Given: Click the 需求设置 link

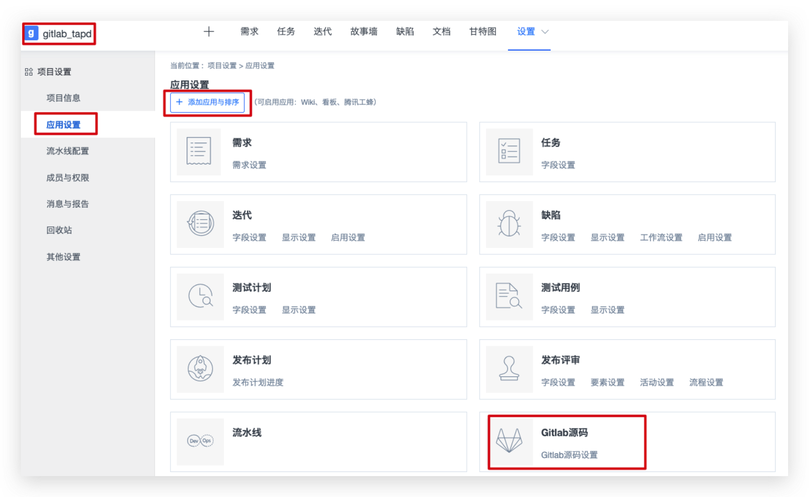Looking at the screenshot, I should (249, 165).
